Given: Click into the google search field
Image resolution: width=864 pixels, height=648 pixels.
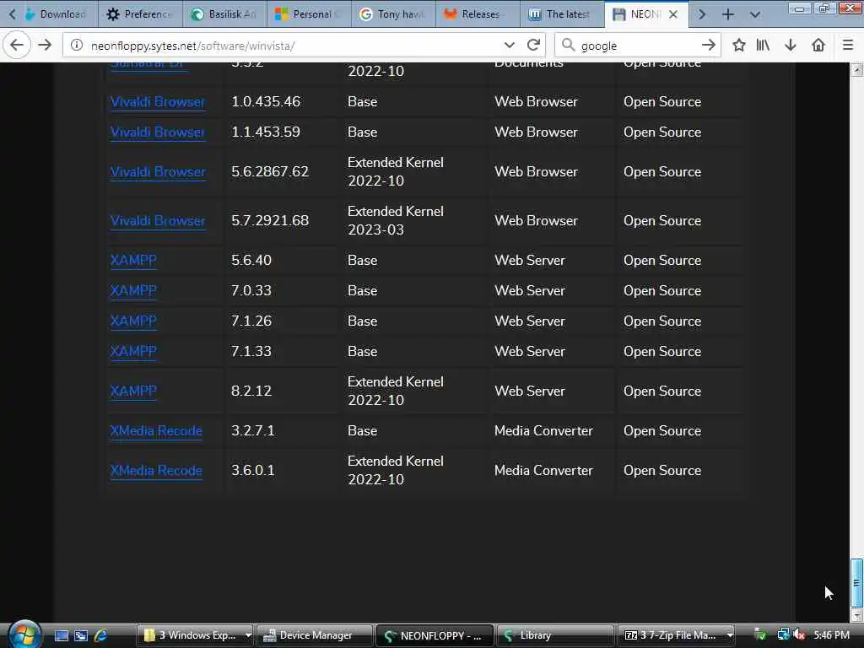Looking at the screenshot, I should (638, 46).
